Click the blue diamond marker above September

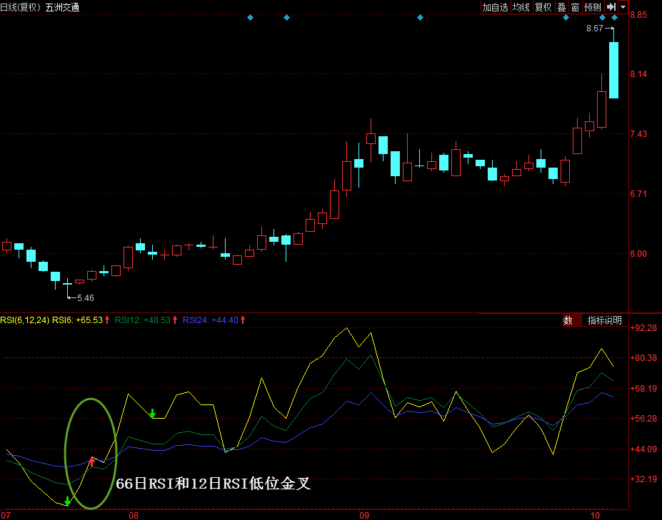pos(420,17)
